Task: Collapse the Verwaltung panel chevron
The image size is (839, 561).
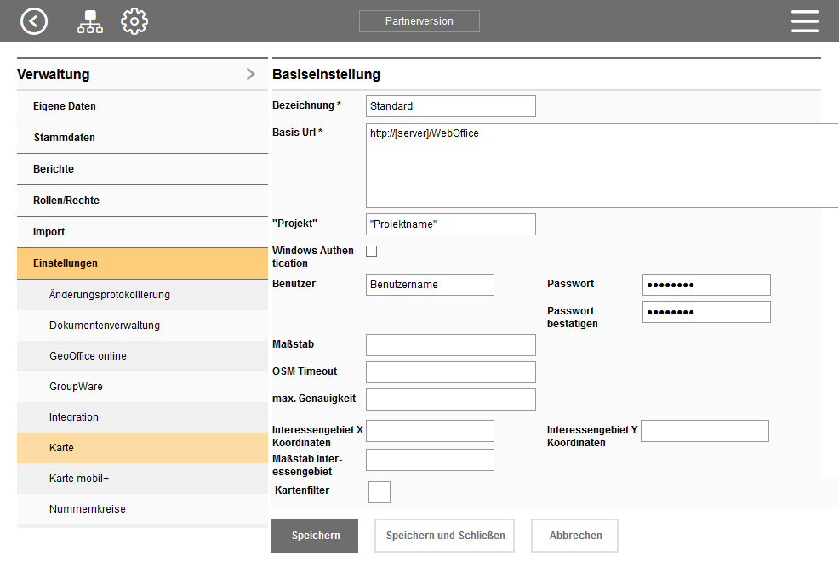Action: [x=250, y=74]
